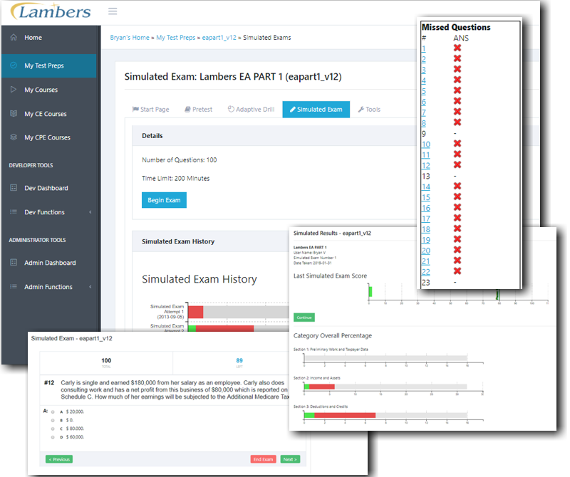Open missed question 22 link

(425, 272)
